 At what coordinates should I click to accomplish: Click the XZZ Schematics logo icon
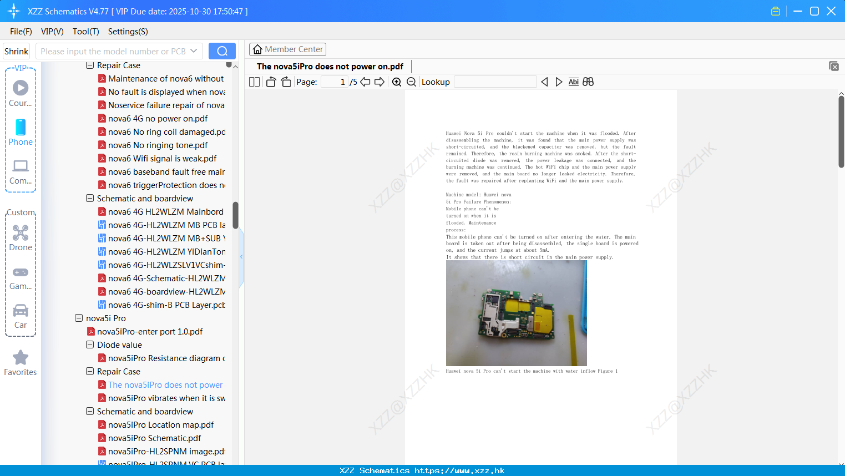pos(14,11)
